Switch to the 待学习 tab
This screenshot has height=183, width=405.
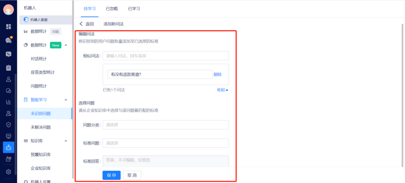coord(90,9)
